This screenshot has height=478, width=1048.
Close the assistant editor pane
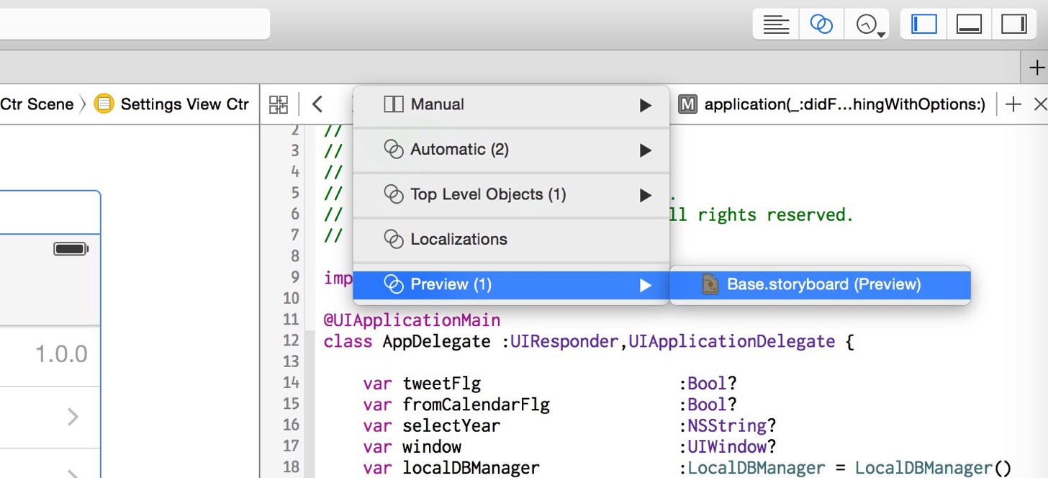coord(1039,104)
